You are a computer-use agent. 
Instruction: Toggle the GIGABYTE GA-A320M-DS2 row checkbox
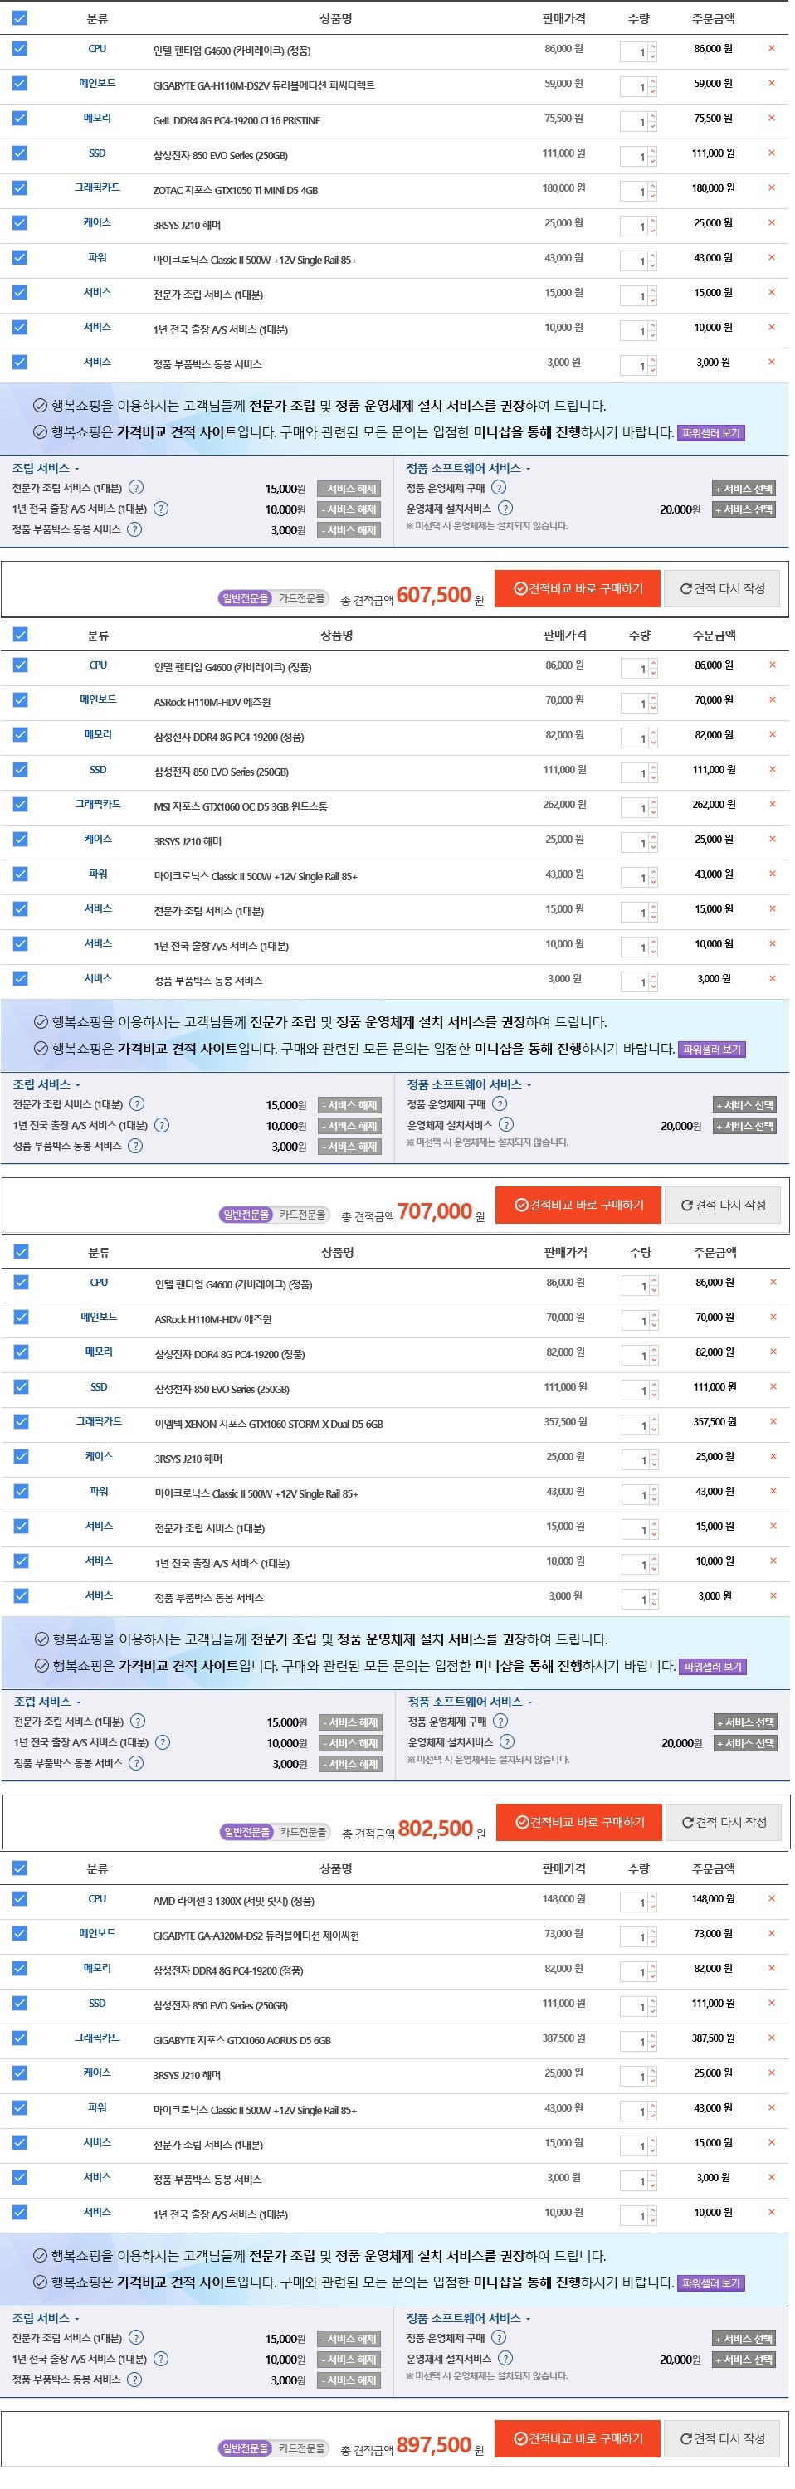point(19,1933)
